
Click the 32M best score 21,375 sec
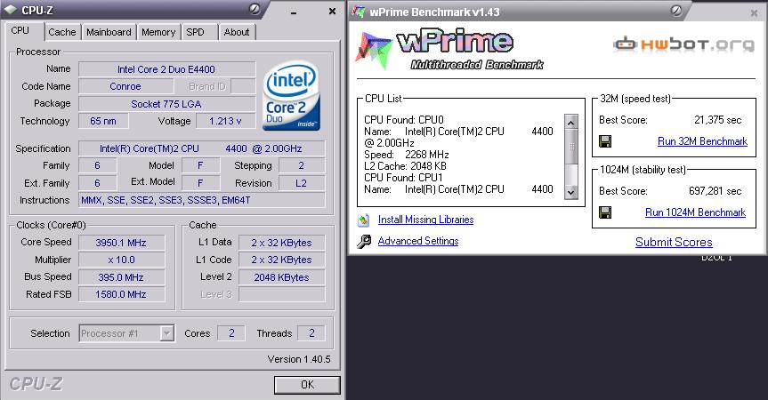click(x=717, y=120)
